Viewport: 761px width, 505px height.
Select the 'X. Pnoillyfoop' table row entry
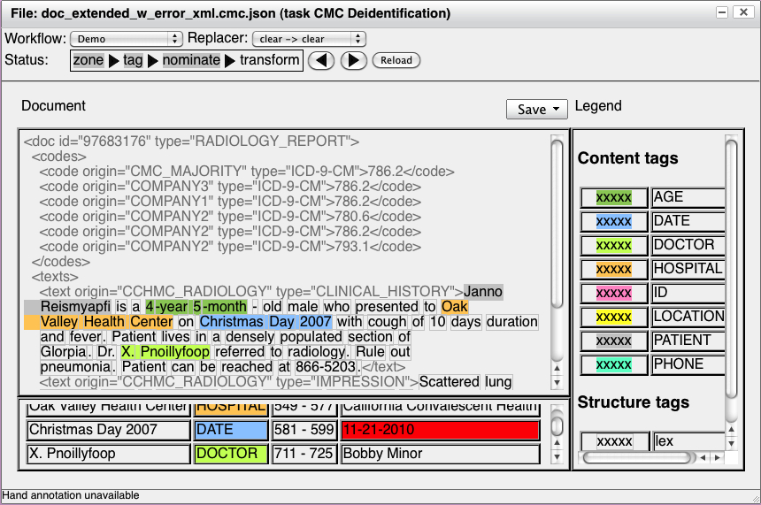point(109,454)
